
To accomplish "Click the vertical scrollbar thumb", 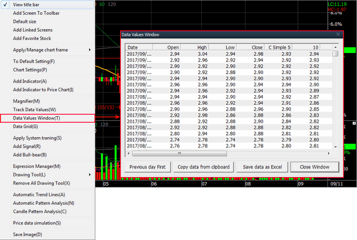I will click(335, 54).
